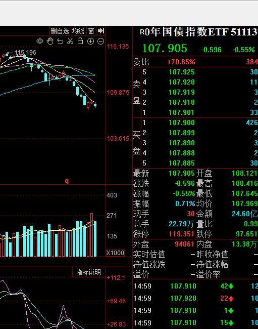Screen dimensions: 258x329
Task: Click the 14:59 trade at 107.920
Action: [x=195, y=298]
